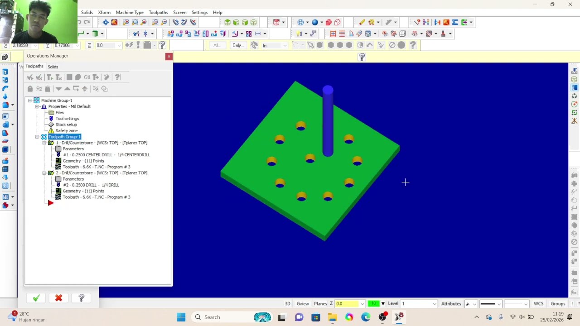Open the Xform menu

[104, 13]
